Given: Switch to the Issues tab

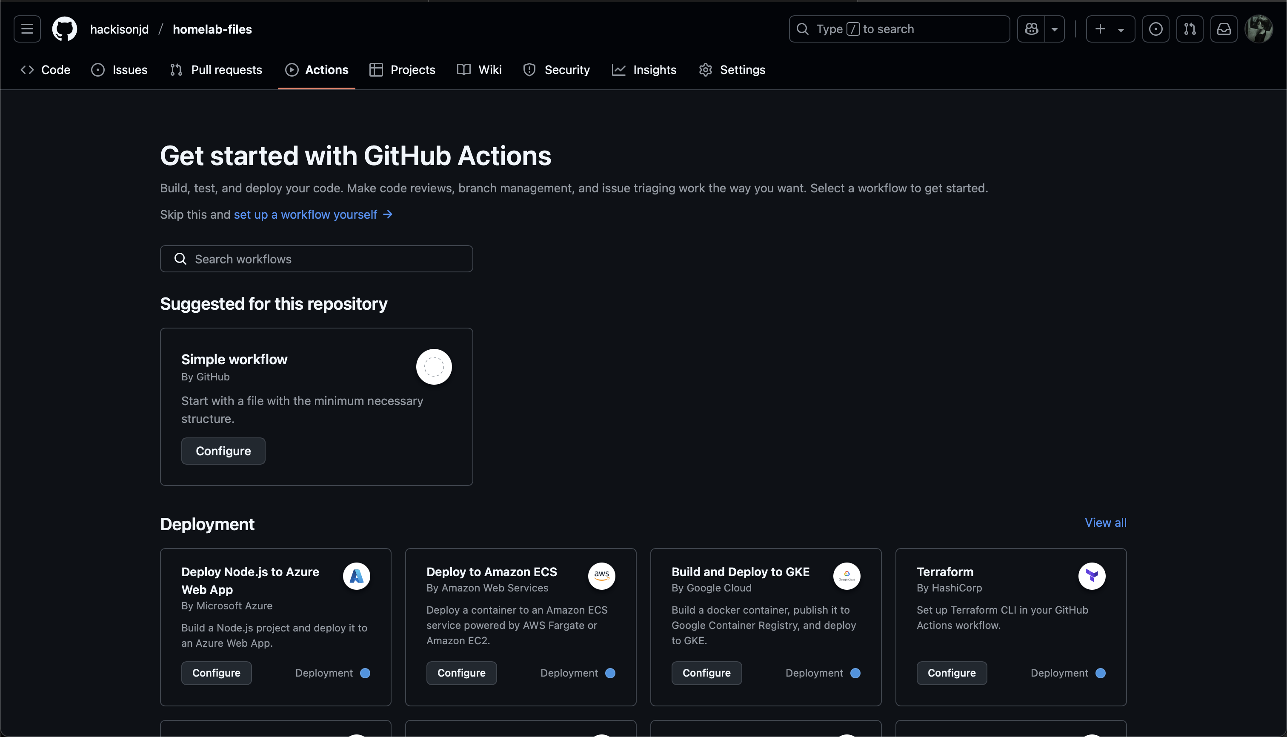Looking at the screenshot, I should pyautogui.click(x=120, y=70).
